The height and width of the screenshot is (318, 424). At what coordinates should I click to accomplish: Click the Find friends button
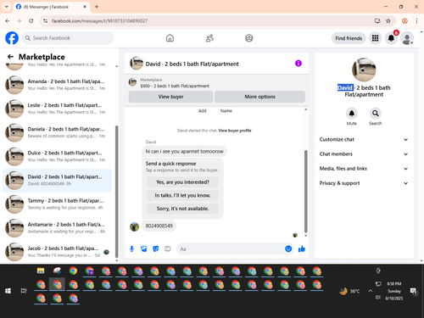[349, 38]
